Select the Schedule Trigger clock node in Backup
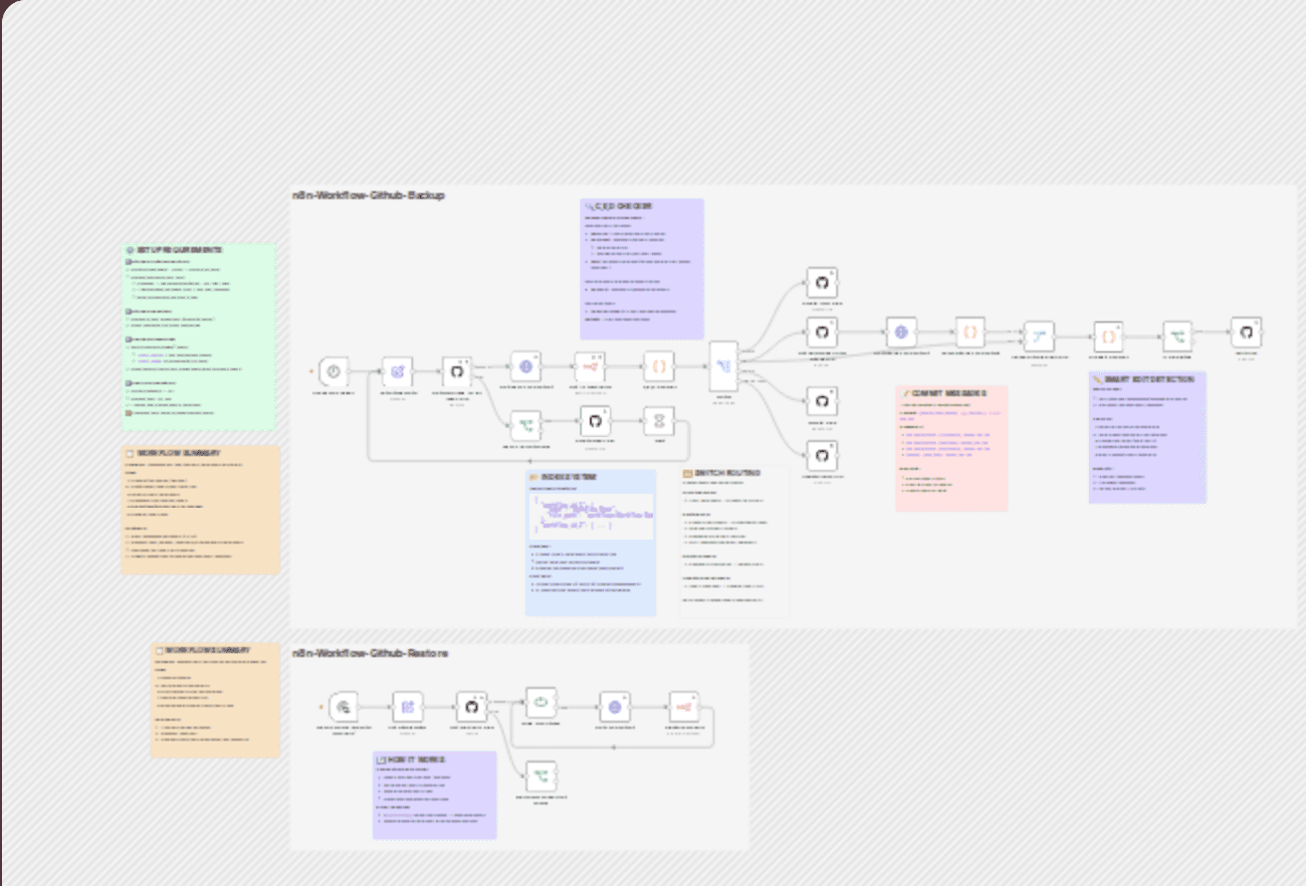Viewport: 1306px width, 886px height. [x=334, y=370]
